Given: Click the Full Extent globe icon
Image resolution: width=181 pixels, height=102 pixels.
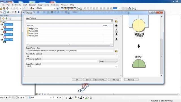Looking at the screenshot, I should pyautogui.click(x=8, y=12).
